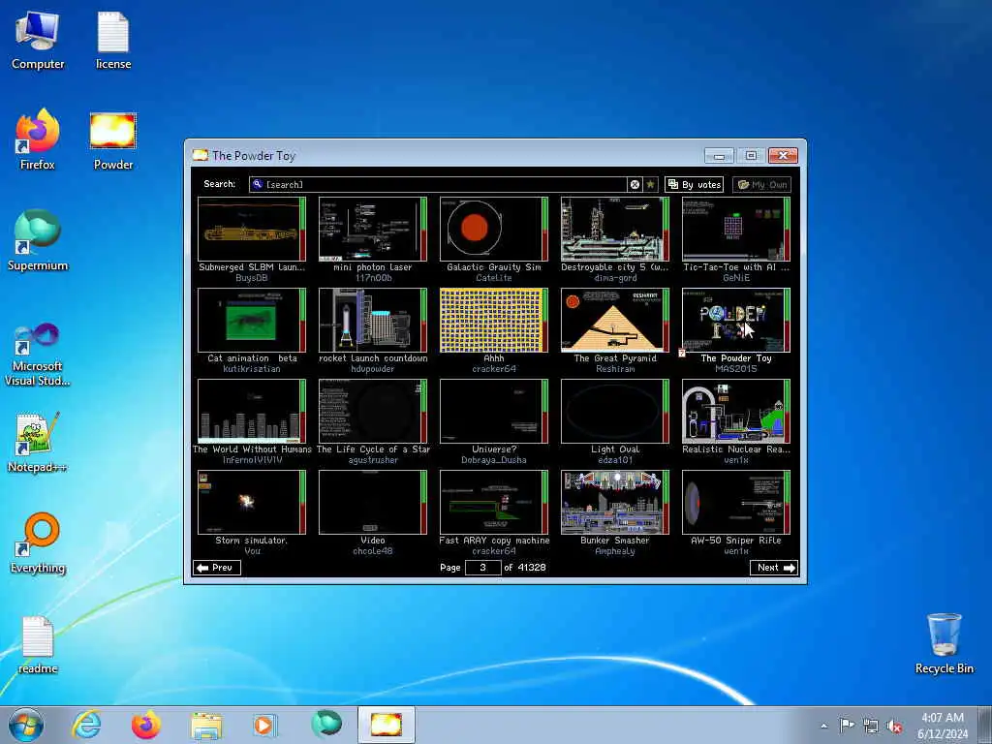
Task: Open Notepad++ desktop shortcut
Action: [38, 443]
